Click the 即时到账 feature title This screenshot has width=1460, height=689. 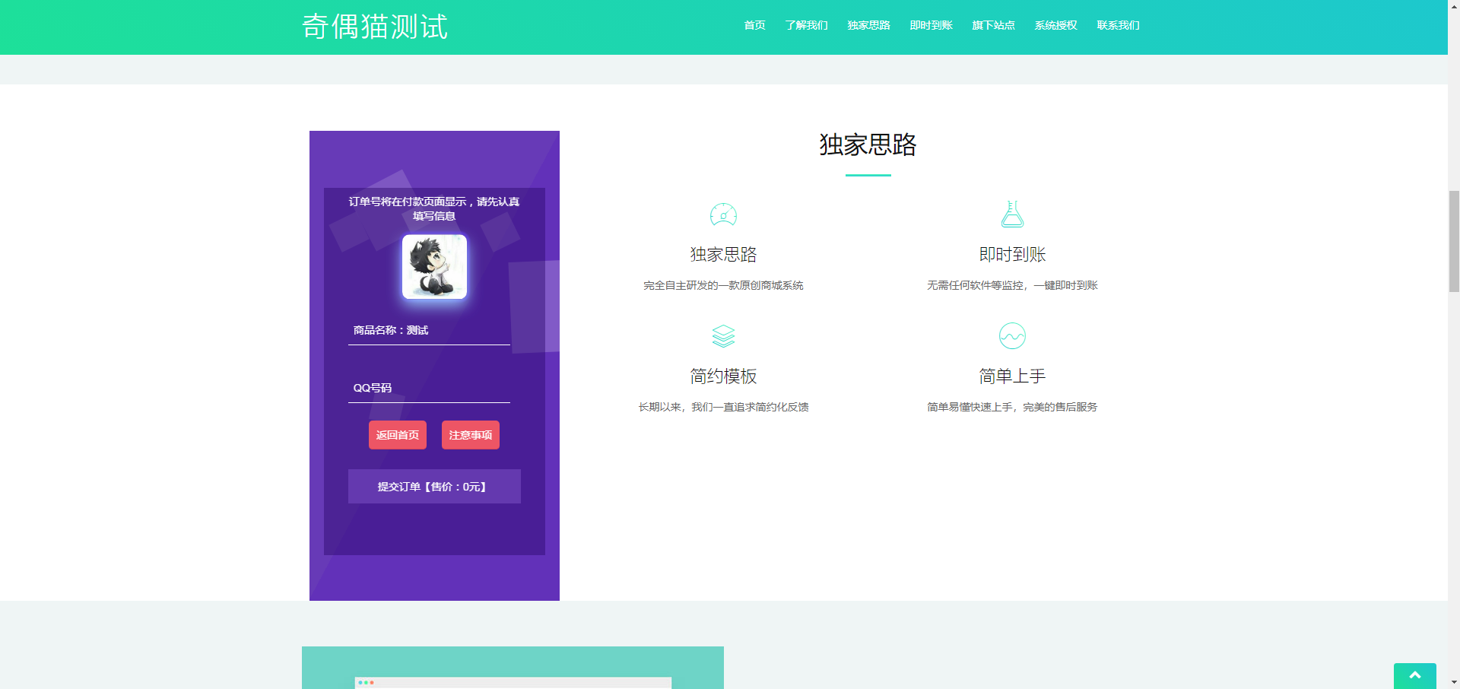click(x=1012, y=255)
